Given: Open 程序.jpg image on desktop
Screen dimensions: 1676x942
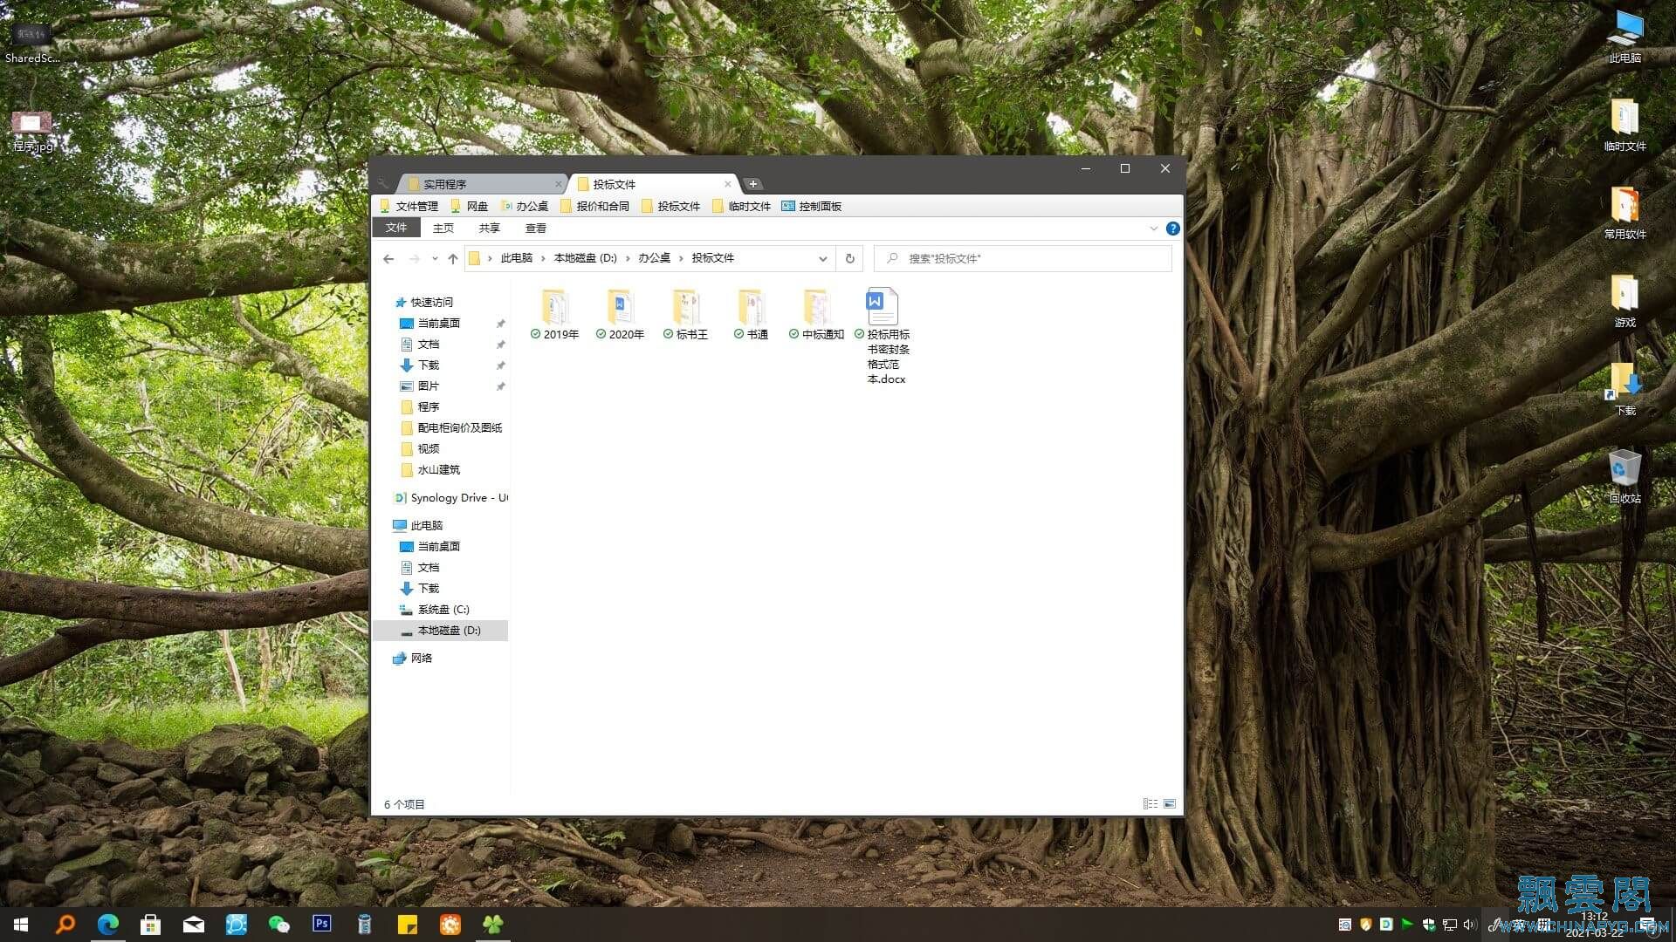Looking at the screenshot, I should click(32, 130).
